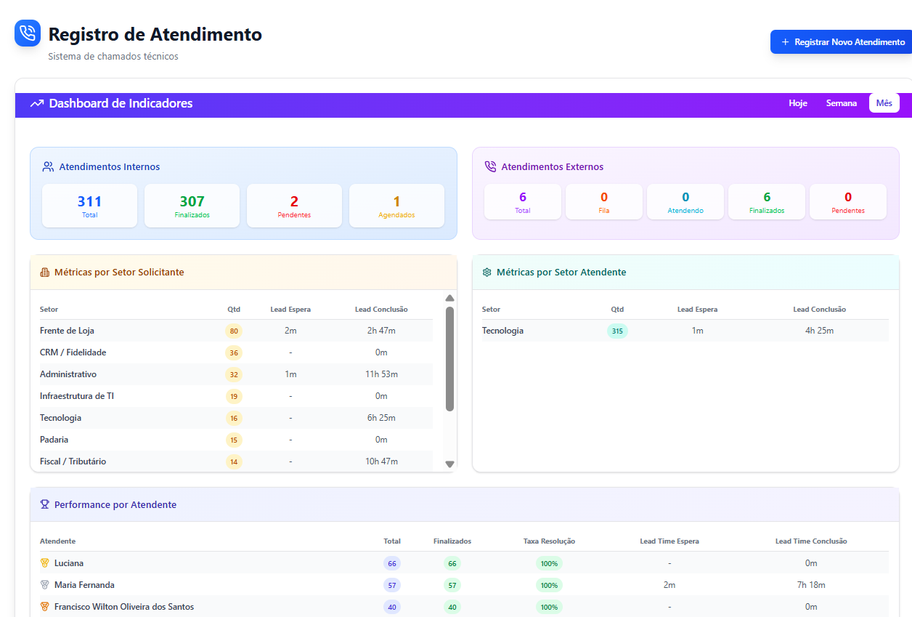The width and height of the screenshot is (912, 617).
Task: Click the bronze medal icon next to Francisco Wilton
Action: pyautogui.click(x=45, y=607)
